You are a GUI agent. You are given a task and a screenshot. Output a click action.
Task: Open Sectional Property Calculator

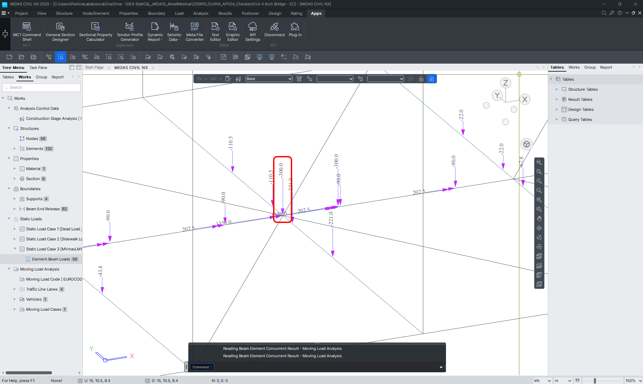(95, 31)
